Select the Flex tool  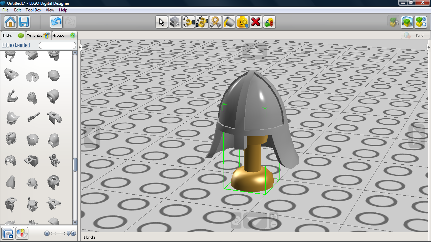215,22
